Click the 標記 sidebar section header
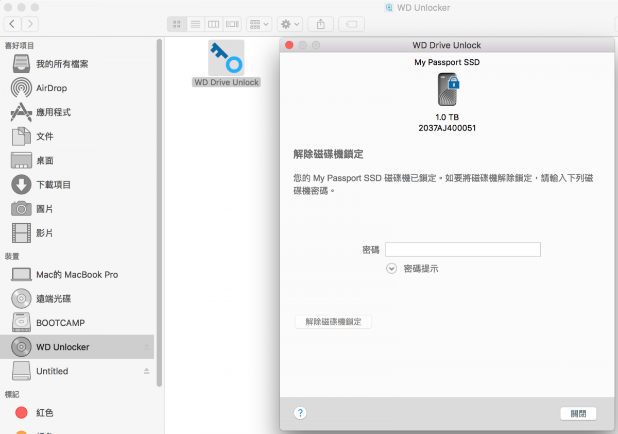 pos(12,394)
